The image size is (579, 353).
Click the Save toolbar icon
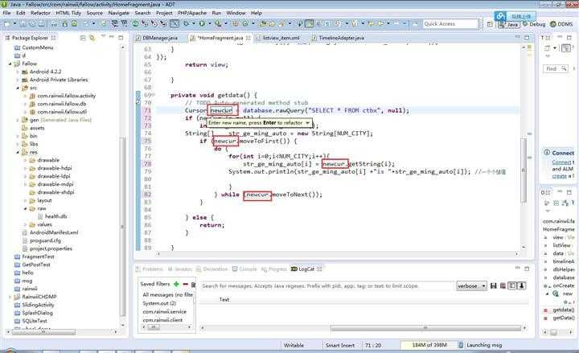pos(23,24)
